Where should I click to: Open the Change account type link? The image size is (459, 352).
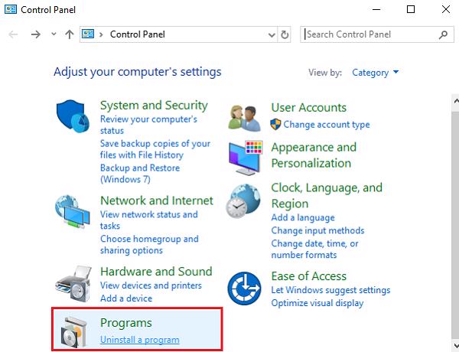tap(326, 125)
